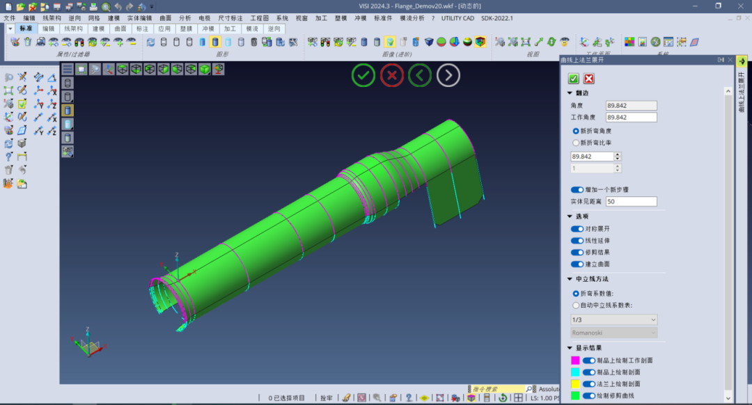
Task: Toggle 制品上绘制工作剖面 display switch
Action: [x=589, y=360]
